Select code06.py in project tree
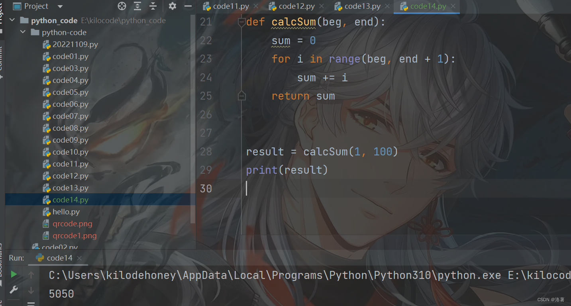 (71, 104)
